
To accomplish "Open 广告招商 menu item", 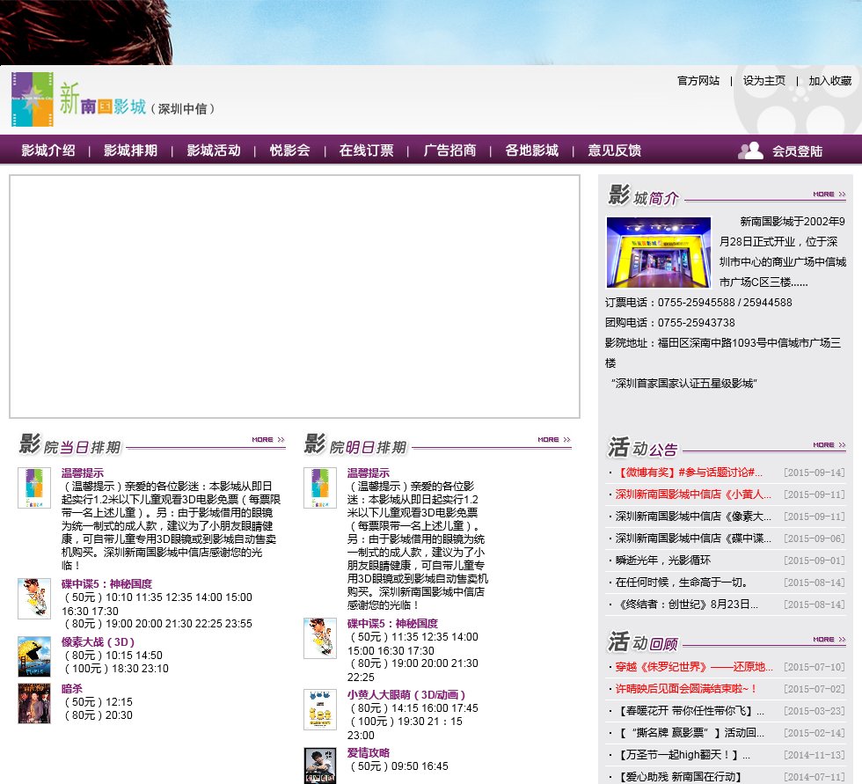I will point(449,150).
